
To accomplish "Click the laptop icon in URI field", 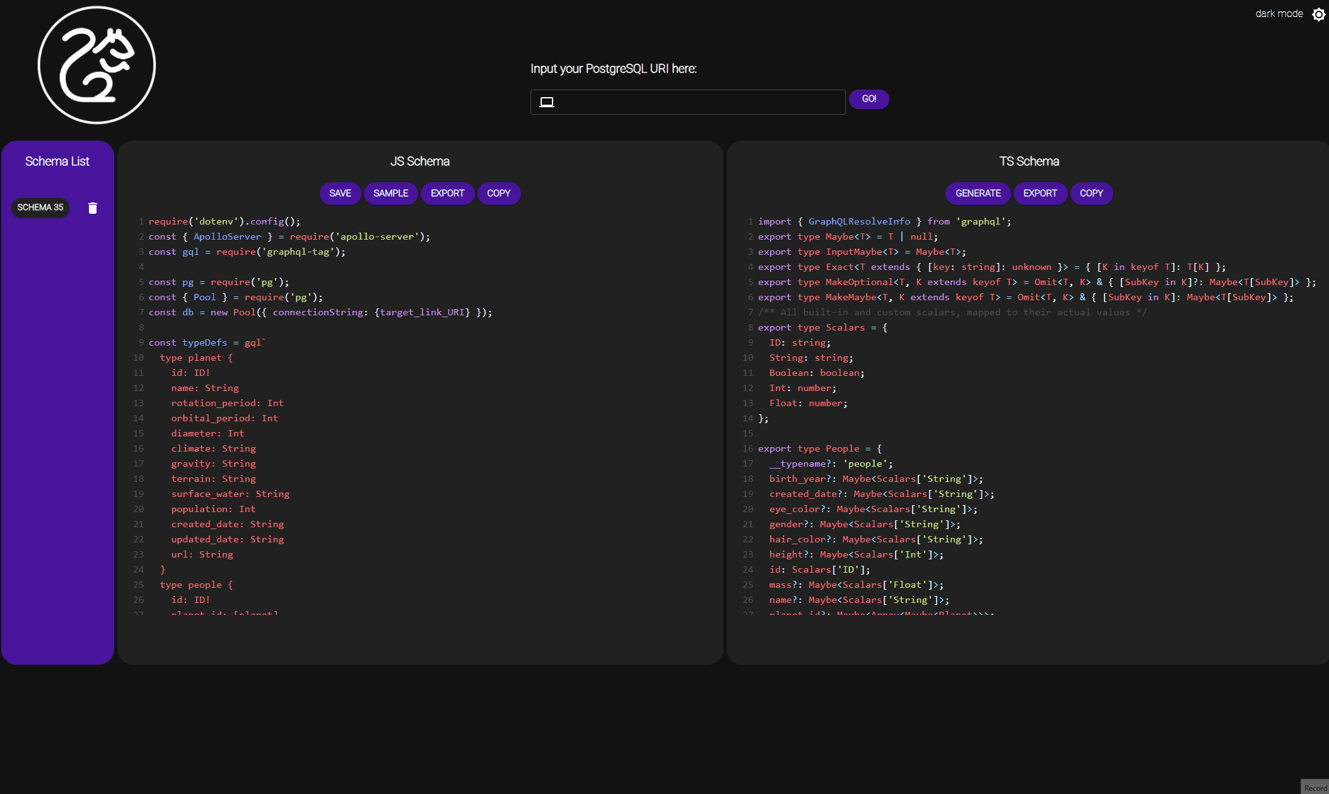I will pyautogui.click(x=547, y=102).
